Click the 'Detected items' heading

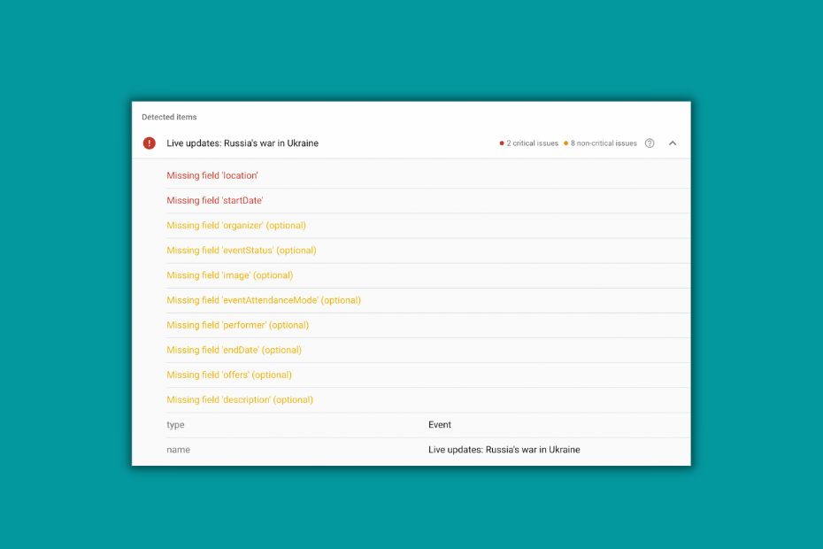pyautogui.click(x=169, y=117)
